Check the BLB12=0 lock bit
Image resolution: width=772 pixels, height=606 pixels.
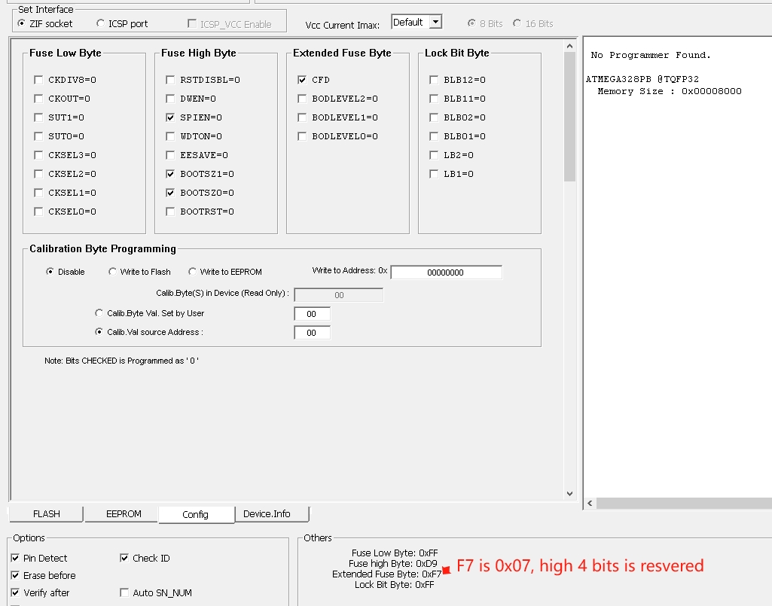(x=434, y=80)
